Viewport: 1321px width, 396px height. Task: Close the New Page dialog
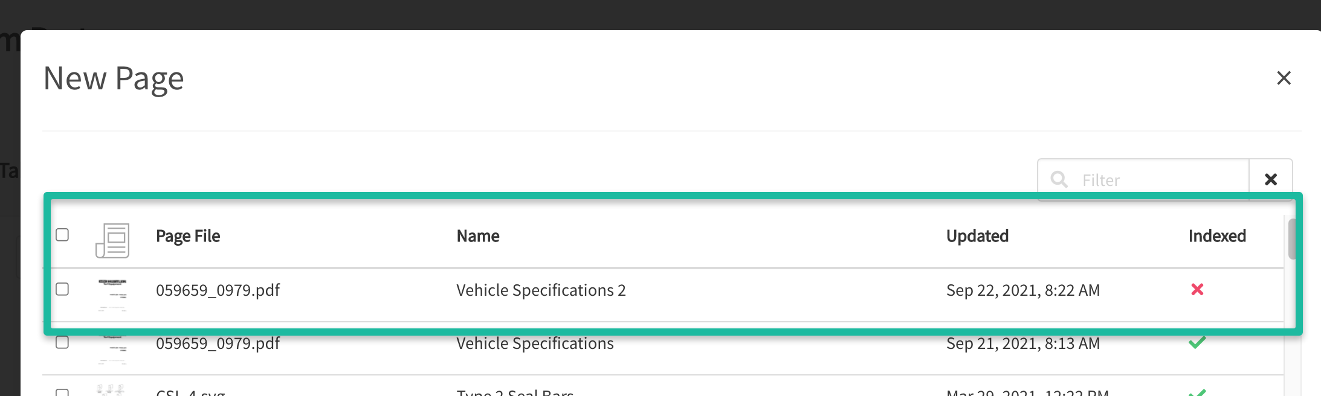coord(1284,78)
